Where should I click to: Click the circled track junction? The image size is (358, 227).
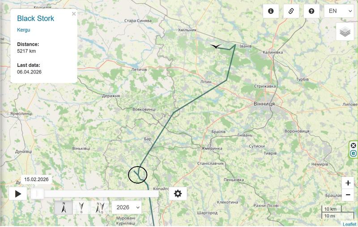click(x=138, y=175)
